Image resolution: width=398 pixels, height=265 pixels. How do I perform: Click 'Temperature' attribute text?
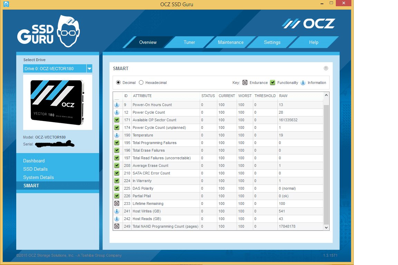143,135
